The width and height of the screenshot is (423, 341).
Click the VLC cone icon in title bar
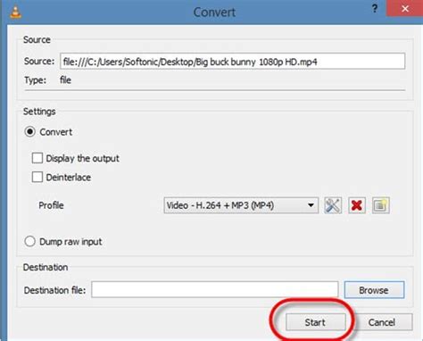pos(15,12)
